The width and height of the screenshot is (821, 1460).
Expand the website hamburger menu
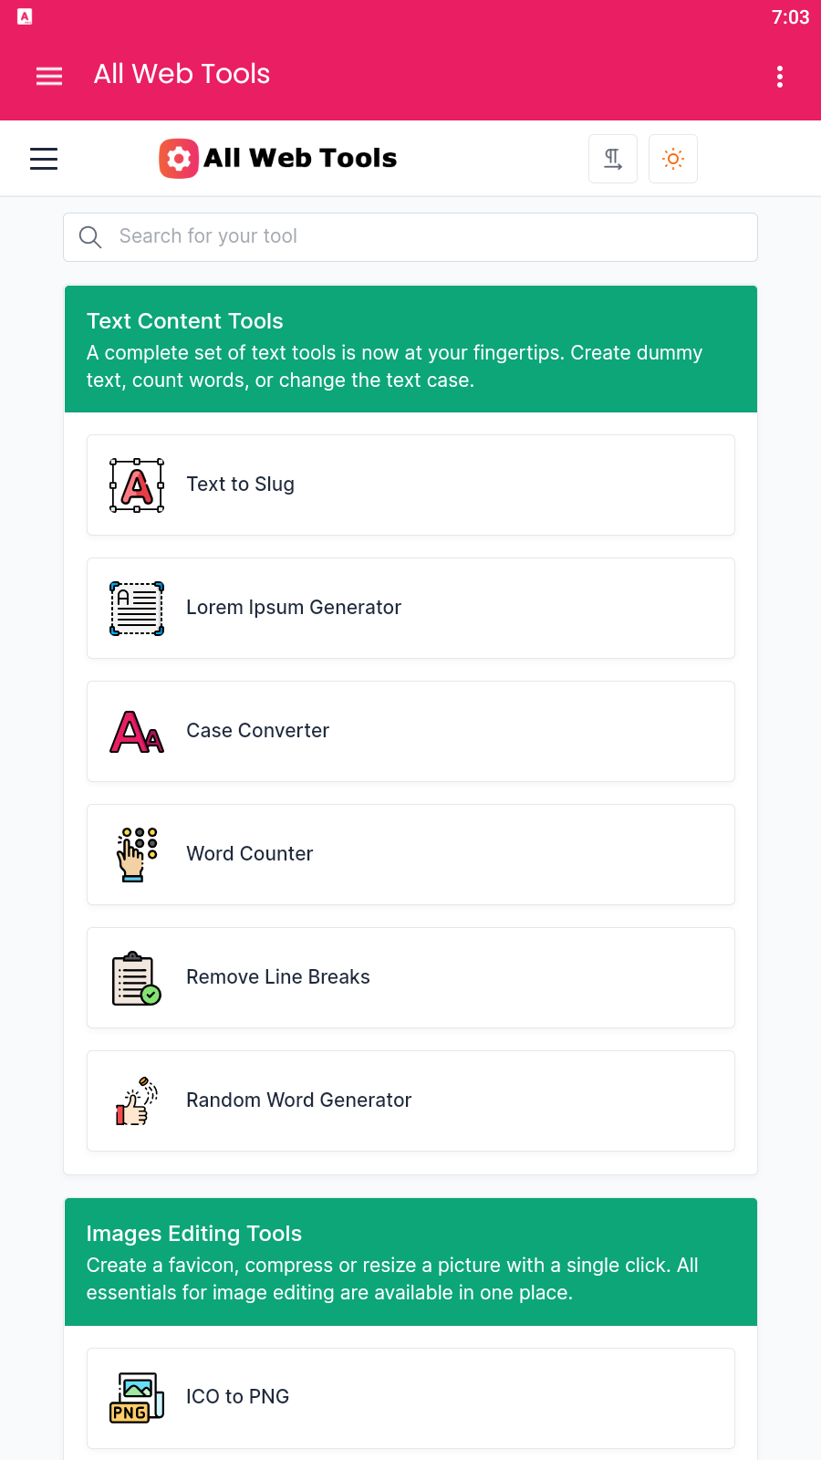[44, 159]
